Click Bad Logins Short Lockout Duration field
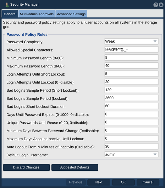Viewport: 165px width, 188px height. [x=131, y=106]
